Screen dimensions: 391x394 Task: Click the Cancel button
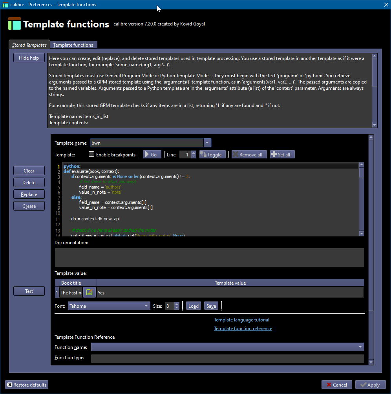click(337, 385)
